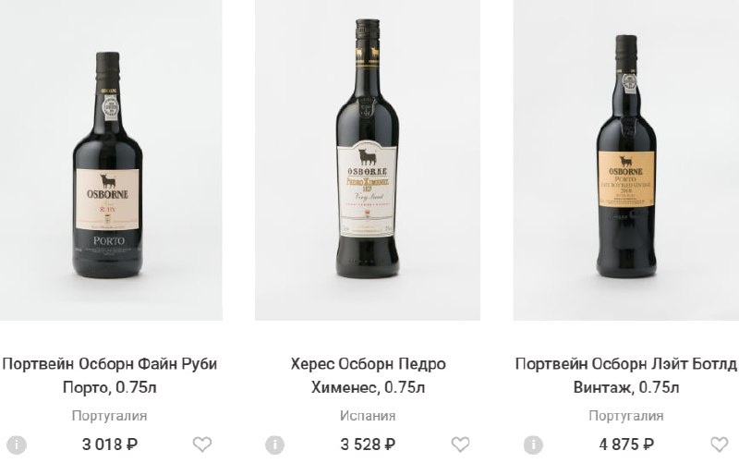Open the Fine Ruby Porto bottle image
Screen dimensions: 739x463
pos(108,162)
